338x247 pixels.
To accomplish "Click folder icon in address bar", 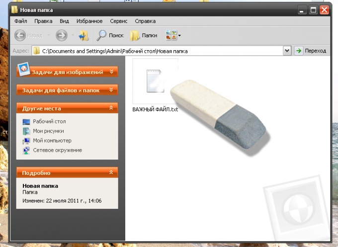I will click(36, 51).
